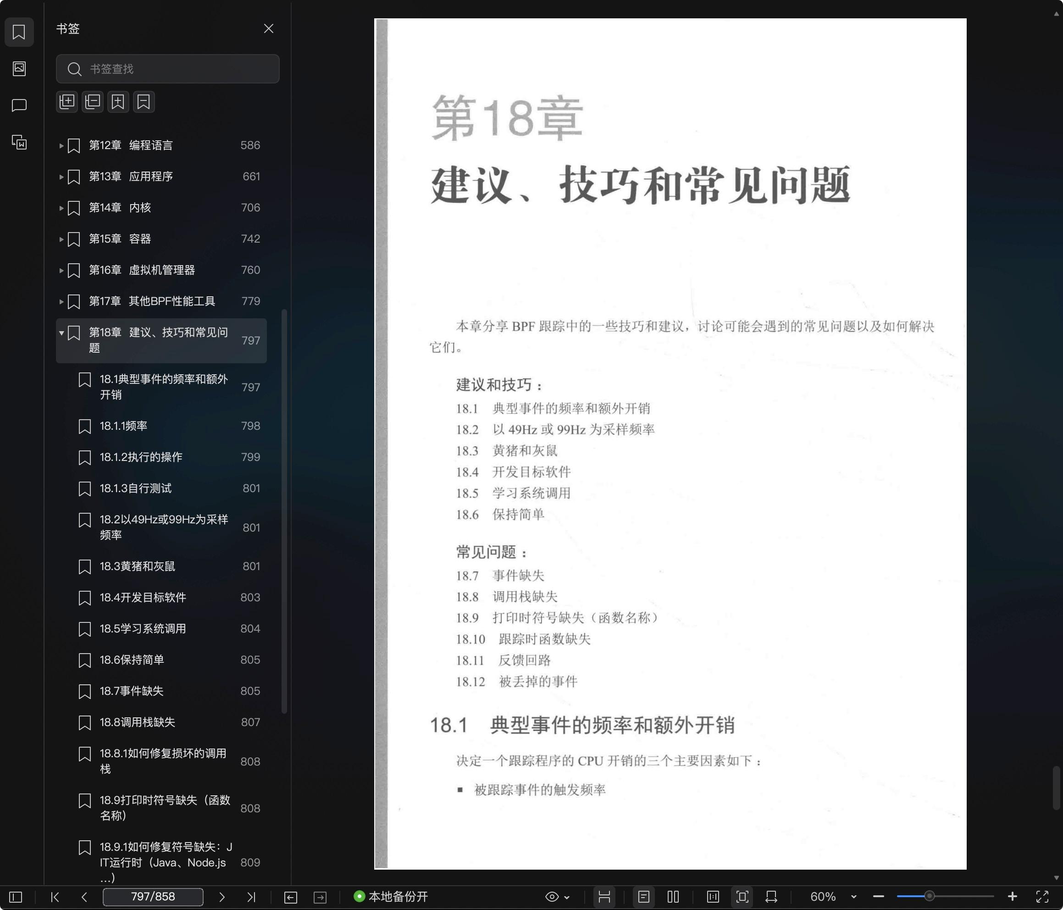This screenshot has width=1063, height=910.
Task: Go to first page icon
Action: click(55, 897)
